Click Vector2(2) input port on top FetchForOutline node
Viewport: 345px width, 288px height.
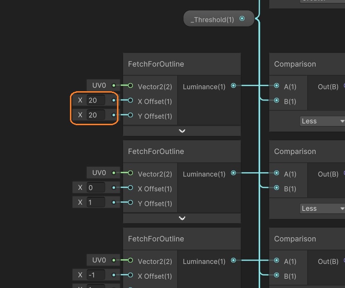pyautogui.click(x=131, y=86)
